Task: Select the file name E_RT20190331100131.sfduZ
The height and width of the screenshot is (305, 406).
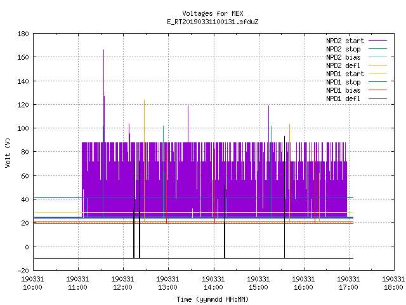Action: [x=213, y=22]
